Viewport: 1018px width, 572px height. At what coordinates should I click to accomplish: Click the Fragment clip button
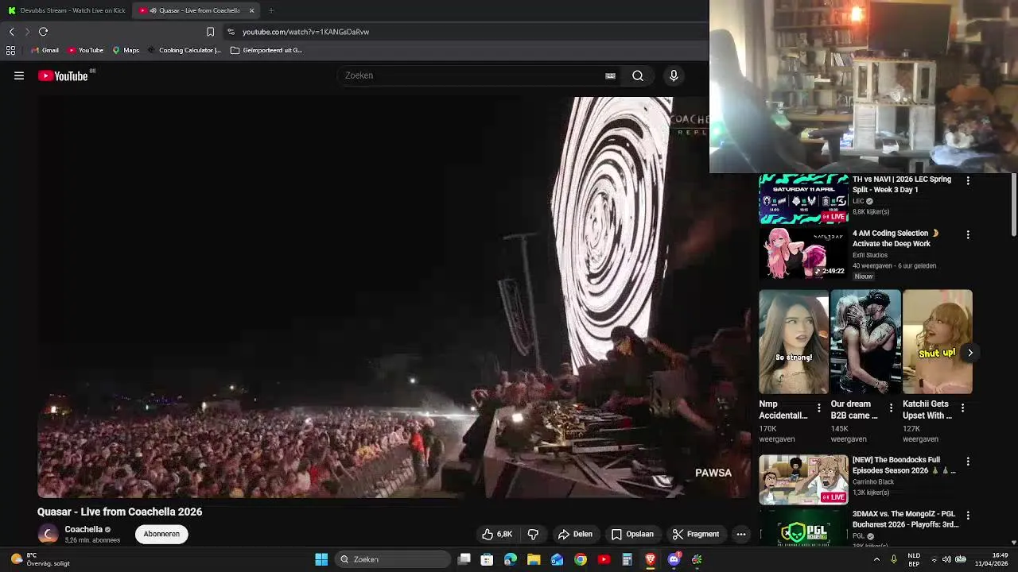tap(696, 534)
